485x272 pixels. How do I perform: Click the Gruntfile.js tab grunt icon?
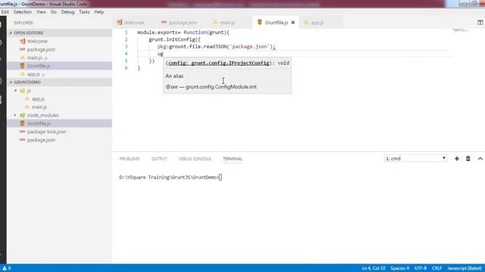[x=259, y=22]
